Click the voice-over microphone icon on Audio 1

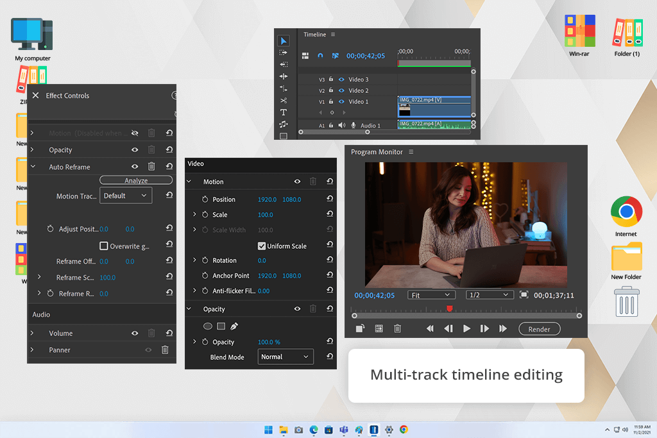pyautogui.click(x=354, y=125)
